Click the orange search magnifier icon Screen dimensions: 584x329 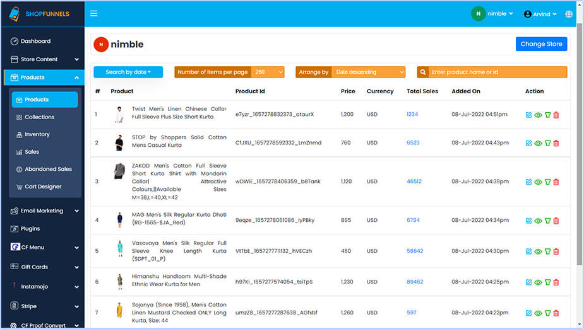(x=423, y=72)
